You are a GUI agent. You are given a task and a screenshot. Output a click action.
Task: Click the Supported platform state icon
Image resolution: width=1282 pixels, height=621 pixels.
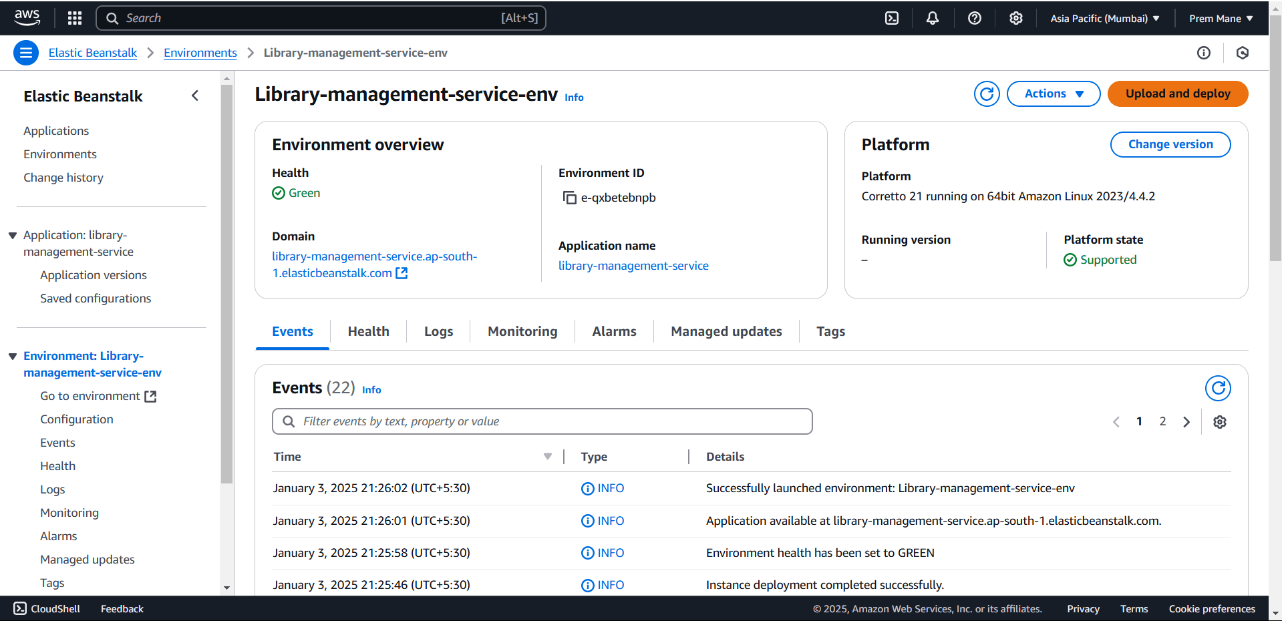pos(1070,260)
